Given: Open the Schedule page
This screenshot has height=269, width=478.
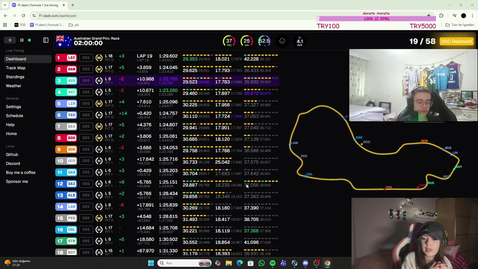Looking at the screenshot, I should (x=15, y=115).
